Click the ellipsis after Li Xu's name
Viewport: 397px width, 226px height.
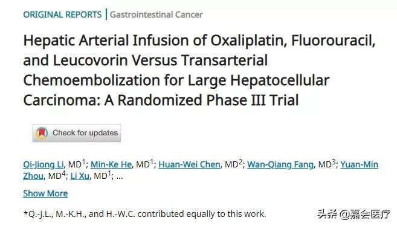pyautogui.click(x=120, y=176)
